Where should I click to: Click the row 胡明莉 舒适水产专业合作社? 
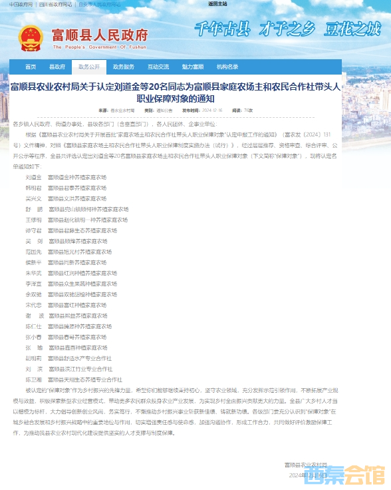pyautogui.click(x=68, y=358)
